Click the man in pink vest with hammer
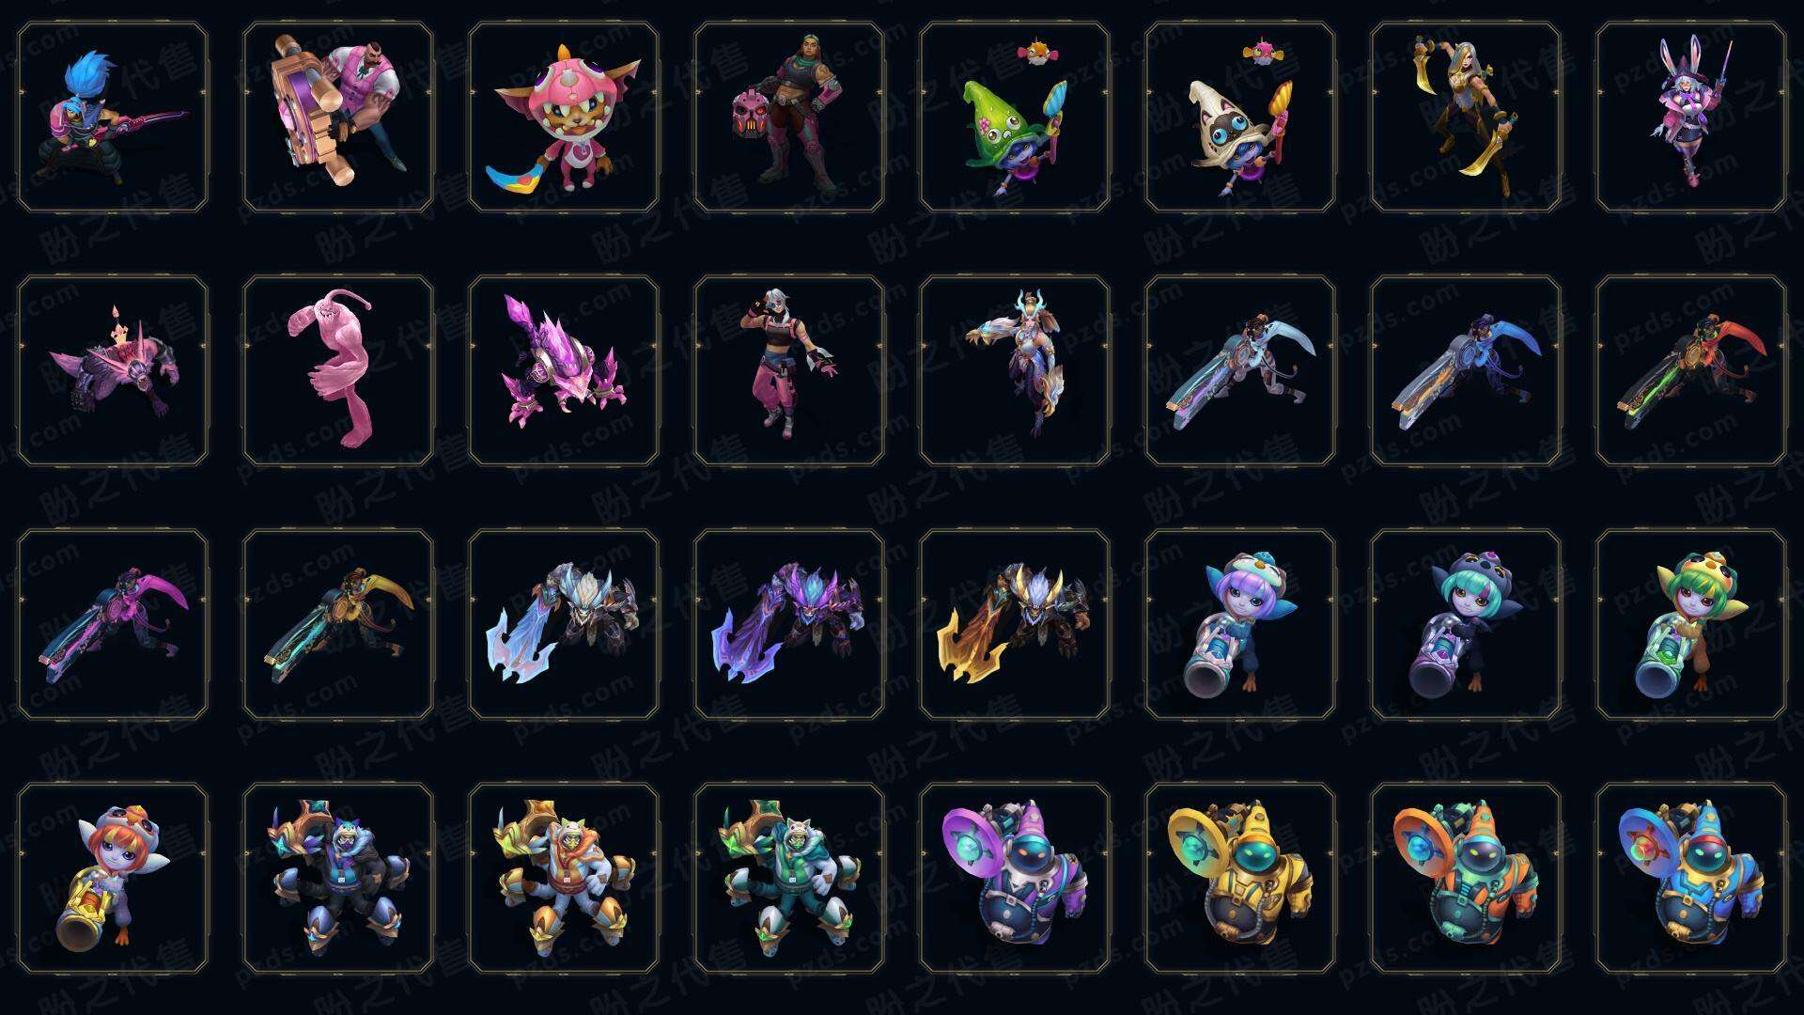Image resolution: width=1804 pixels, height=1015 pixels. point(338,117)
